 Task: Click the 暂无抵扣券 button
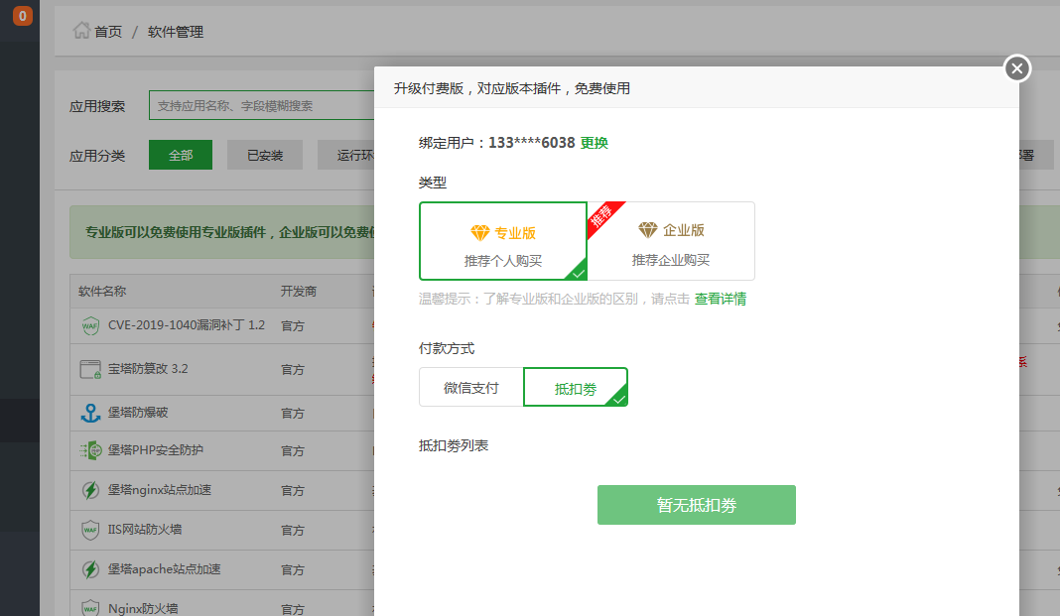[x=697, y=505]
